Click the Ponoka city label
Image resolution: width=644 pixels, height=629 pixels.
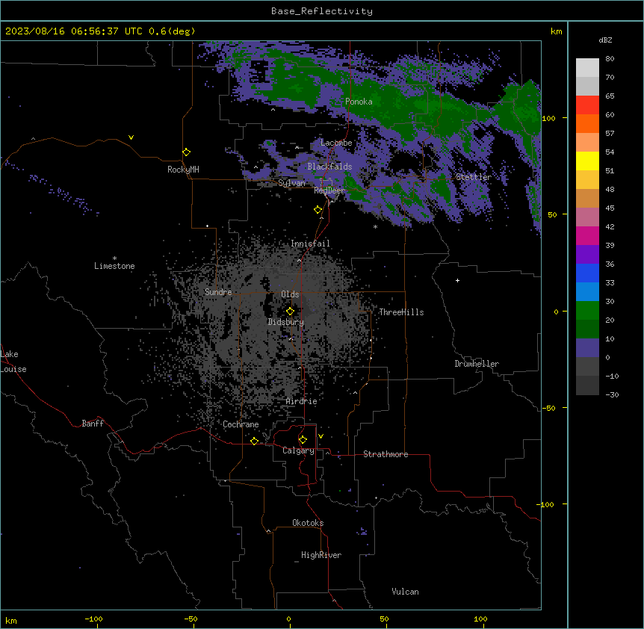[359, 102]
